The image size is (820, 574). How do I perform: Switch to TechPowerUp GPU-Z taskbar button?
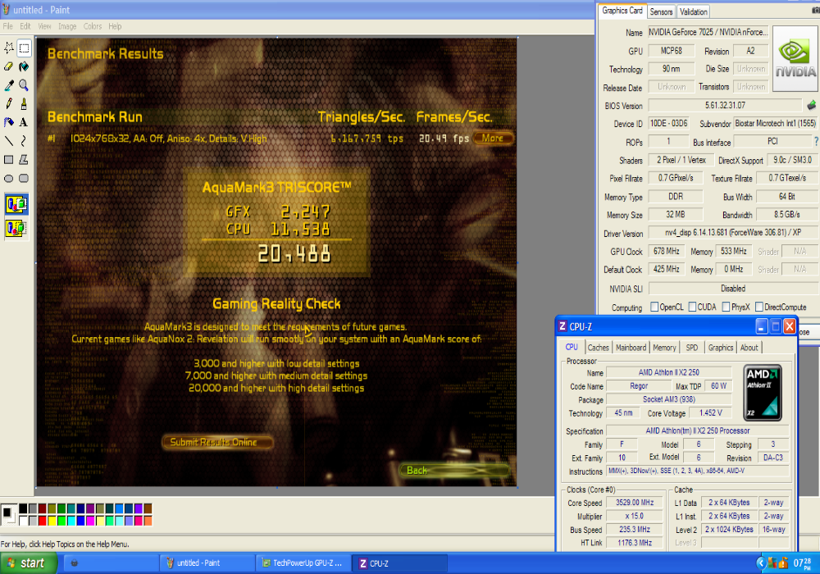pos(303,563)
